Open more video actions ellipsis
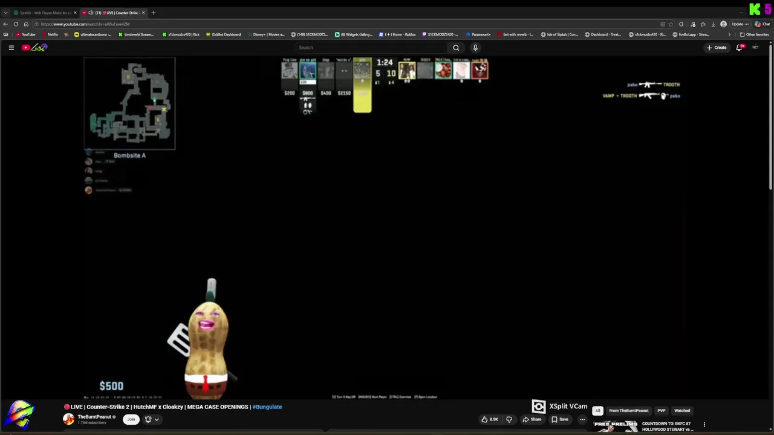The width and height of the screenshot is (774, 435). (x=582, y=419)
